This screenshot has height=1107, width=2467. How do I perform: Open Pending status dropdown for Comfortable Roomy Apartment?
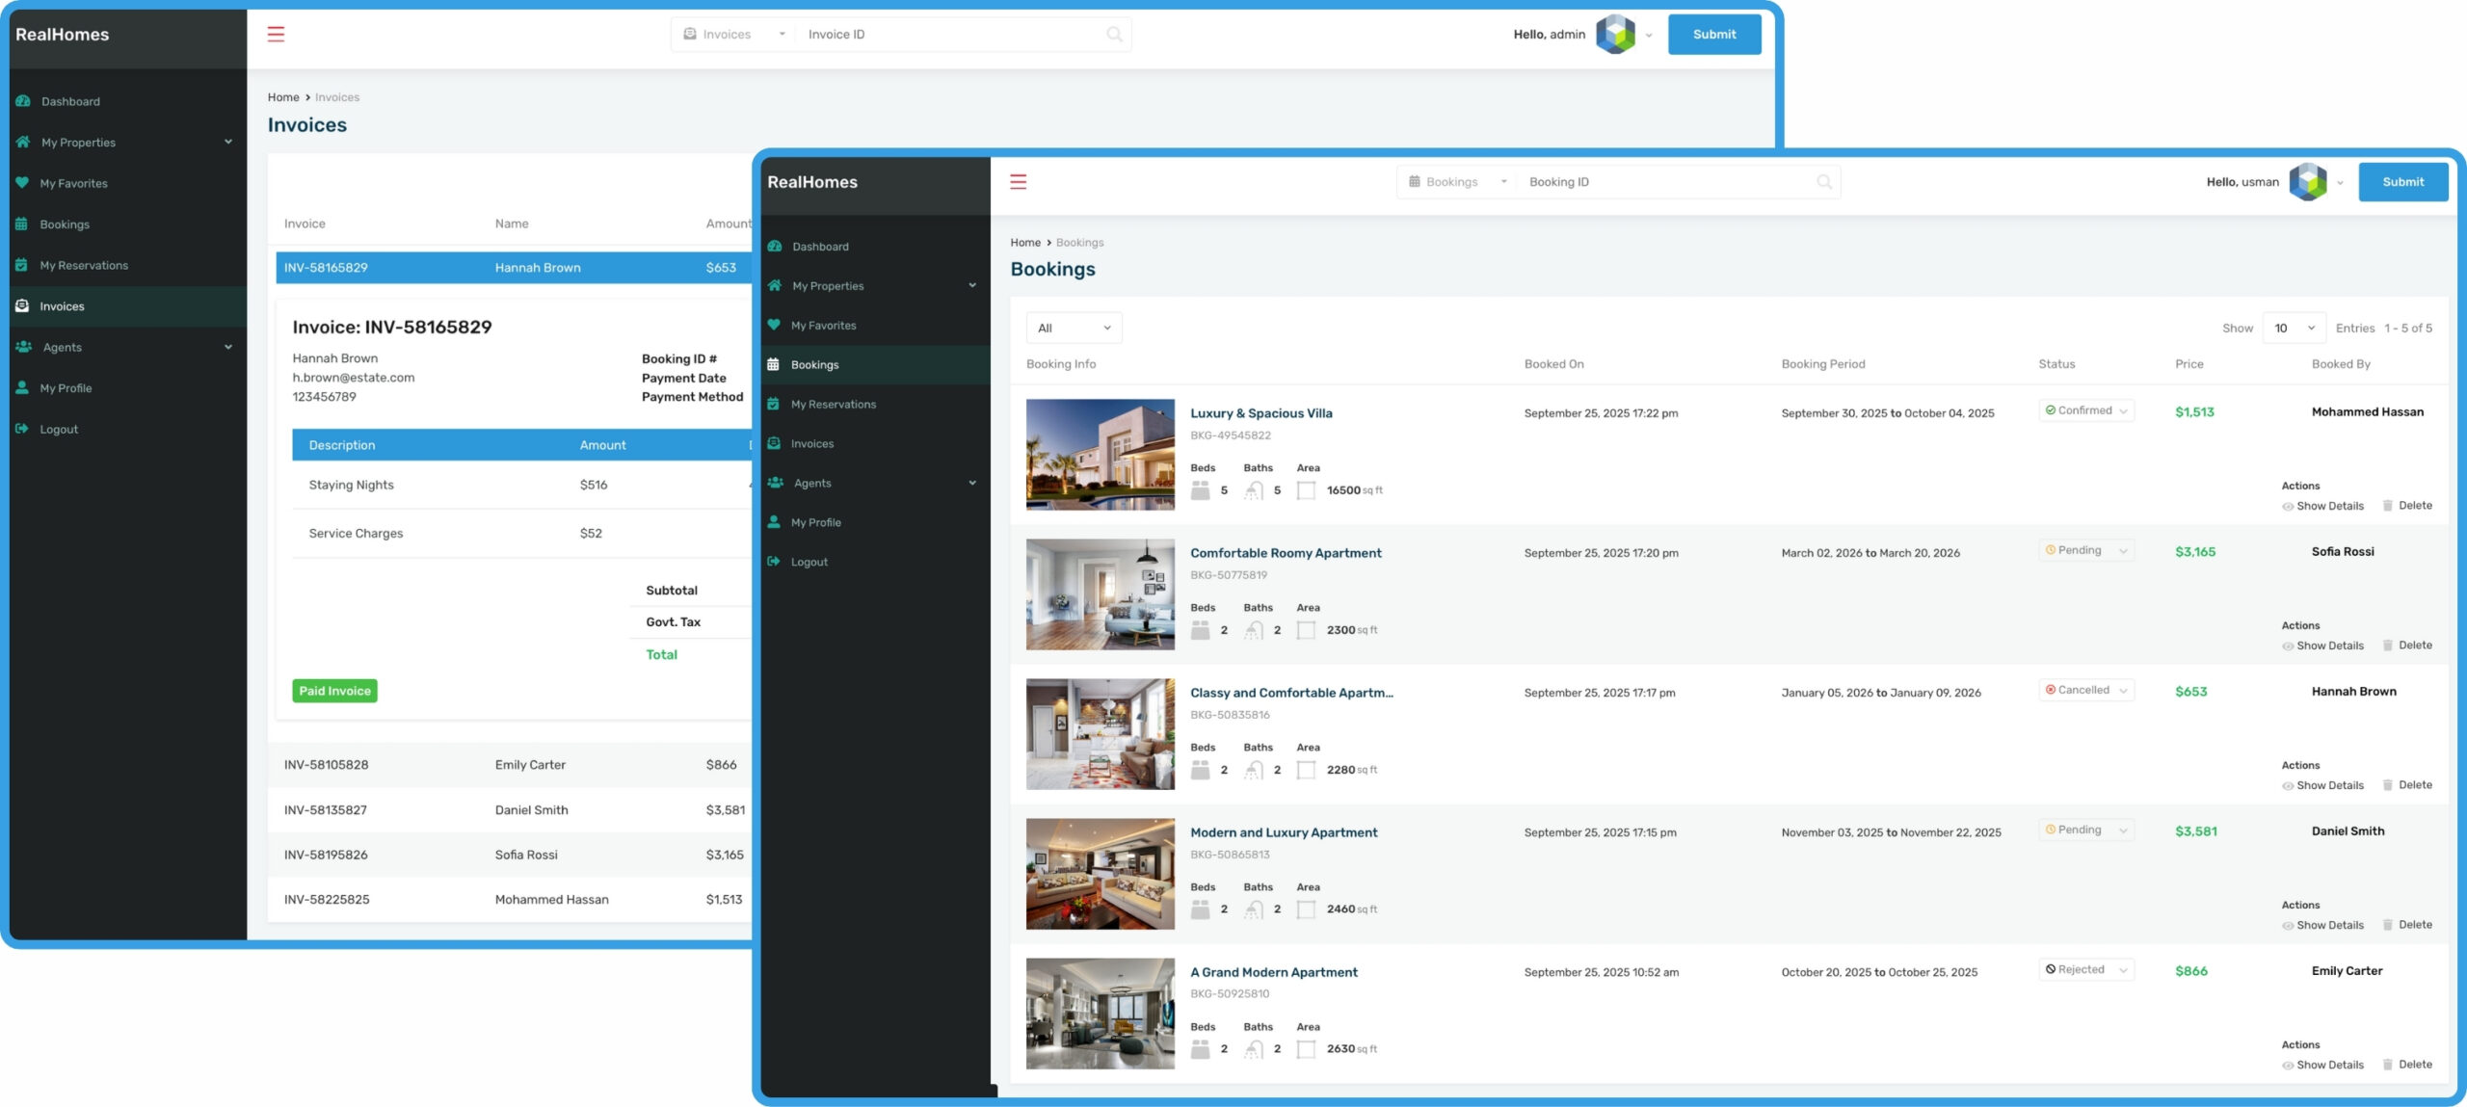[2086, 550]
